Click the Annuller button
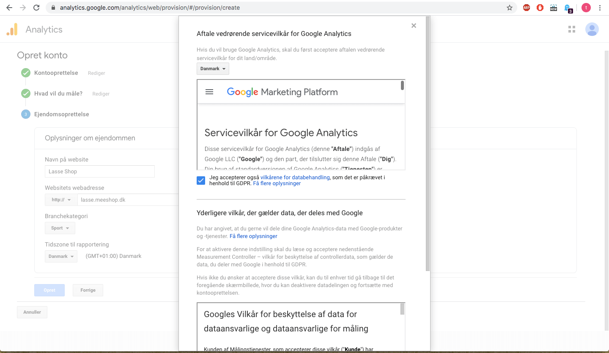This screenshot has height=353, width=609. [x=32, y=312]
